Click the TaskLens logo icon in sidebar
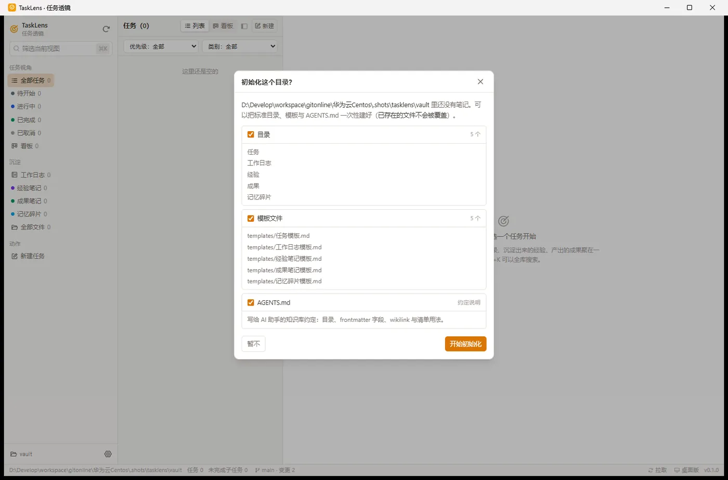728x480 pixels. coord(14,29)
